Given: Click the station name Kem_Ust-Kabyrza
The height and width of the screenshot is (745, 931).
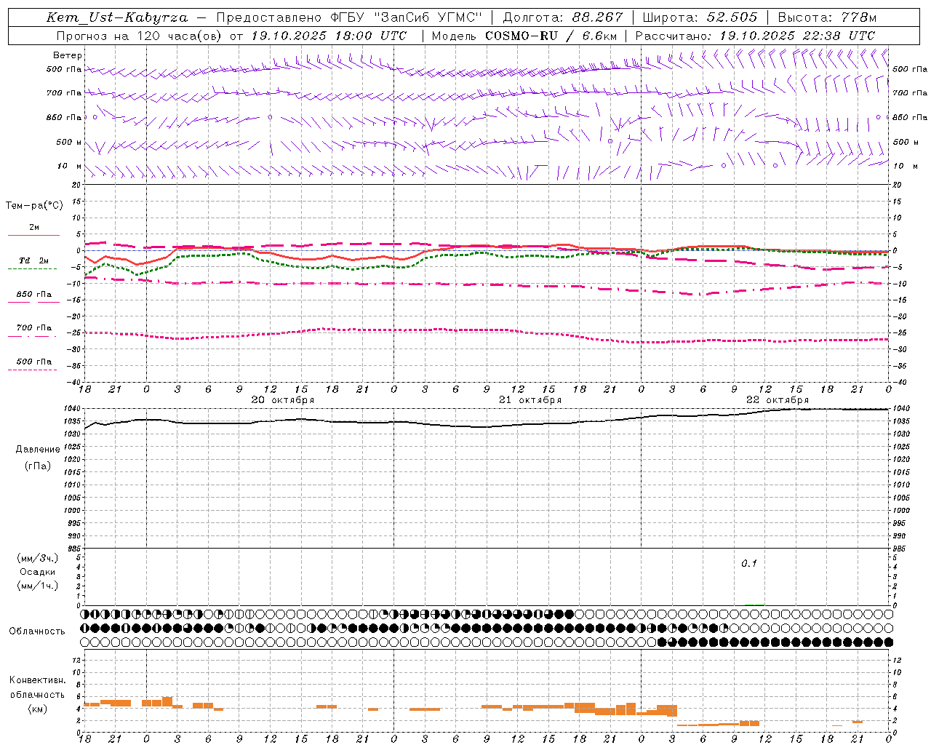Looking at the screenshot, I should (x=117, y=17).
